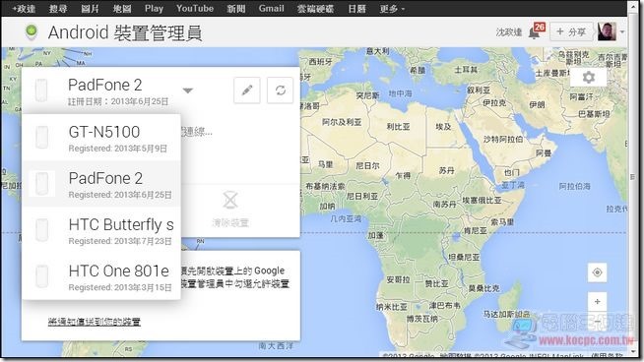Open 雲端硬碟 in the Google bar

tap(315, 9)
